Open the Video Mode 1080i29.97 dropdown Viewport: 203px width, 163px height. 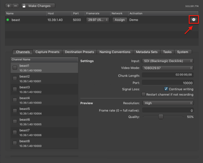168,68
